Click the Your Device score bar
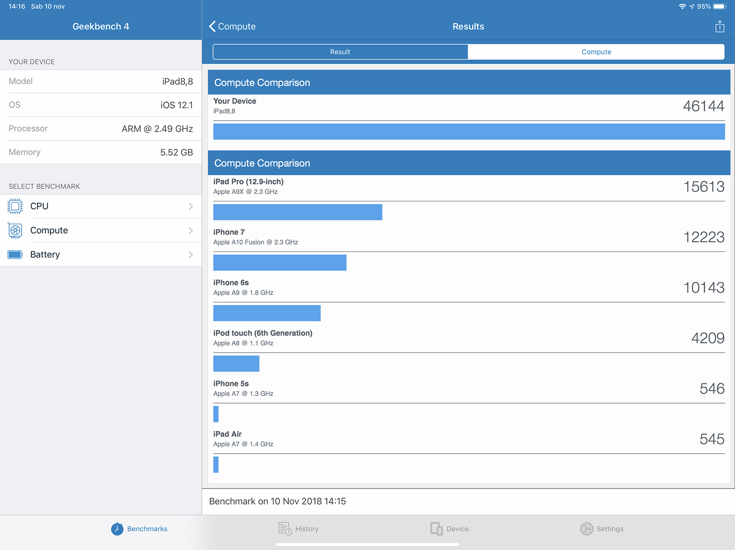The width and height of the screenshot is (735, 550). pos(469,132)
